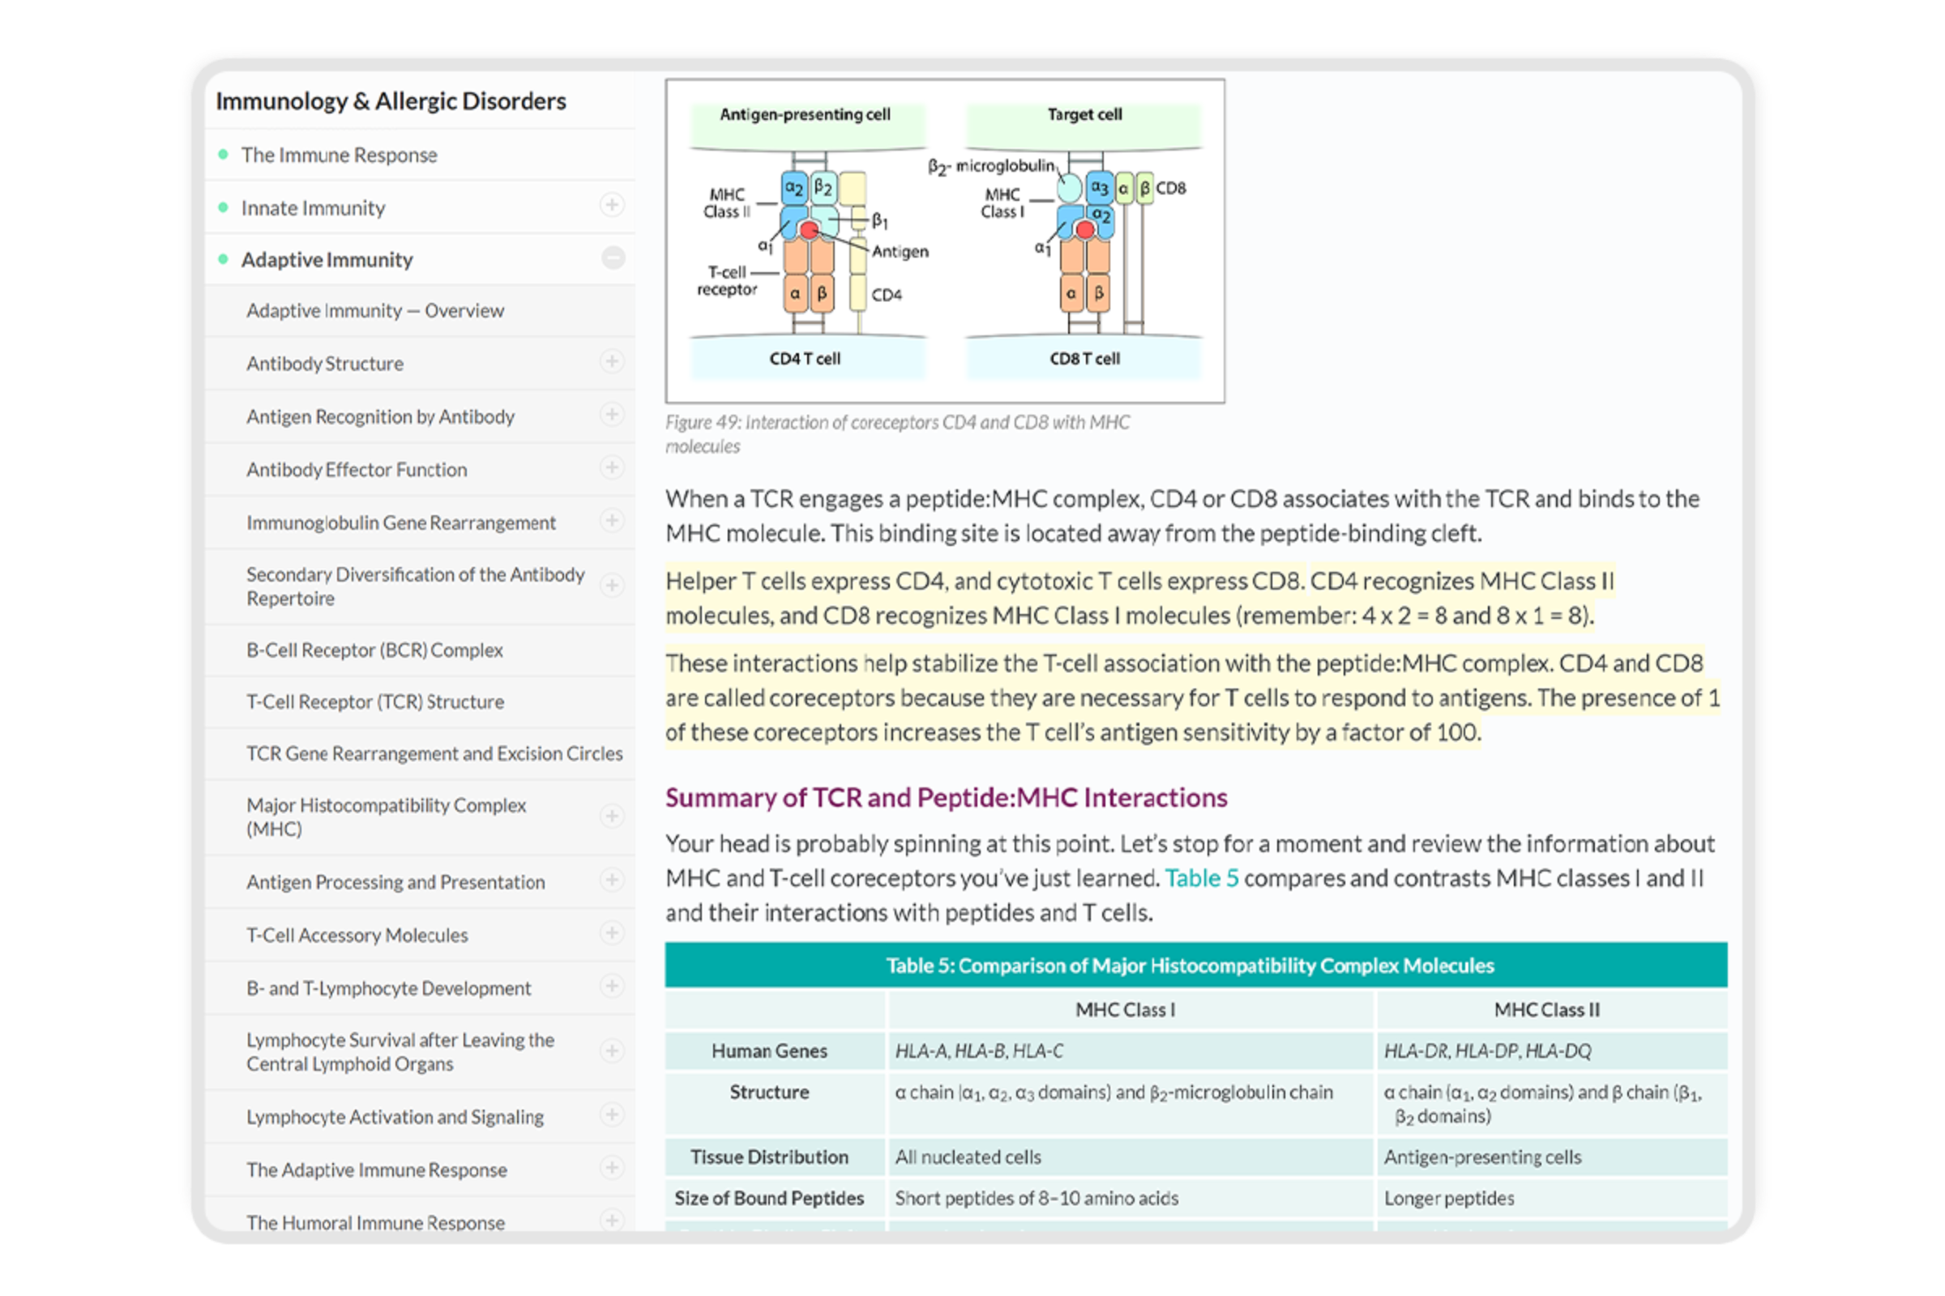Viewport: 1945px width, 1296px height.
Task: Open The Immune Response chapter
Action: [339, 156]
